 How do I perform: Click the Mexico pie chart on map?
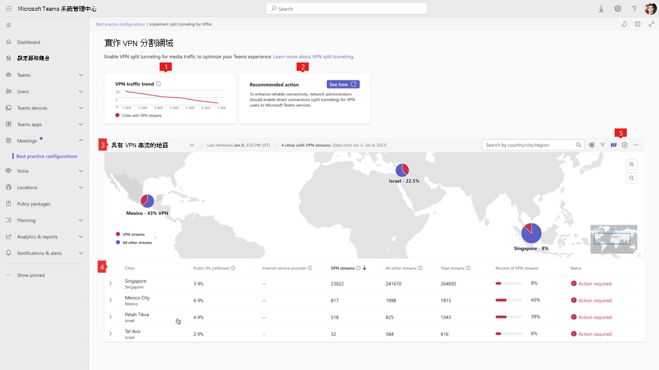(147, 201)
